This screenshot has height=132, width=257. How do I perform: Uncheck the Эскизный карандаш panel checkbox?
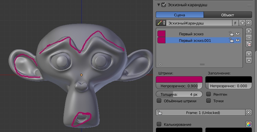[163, 5]
